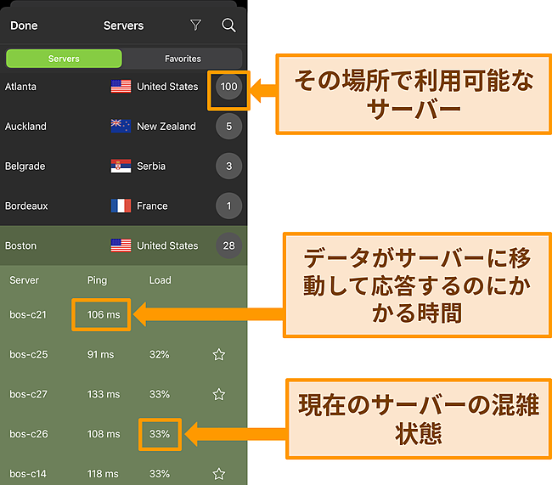Click the Server column header
Screen dimensions: 552x485
(24, 280)
